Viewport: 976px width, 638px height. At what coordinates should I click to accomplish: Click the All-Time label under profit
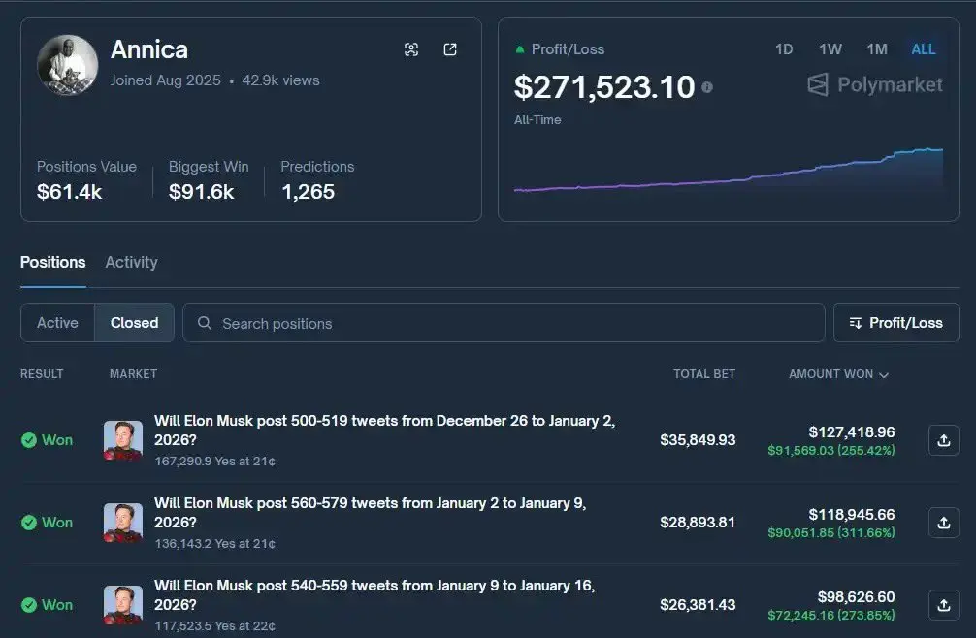[537, 120]
